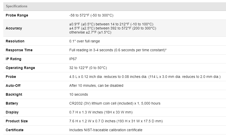Image resolution: width=226 pixels, height=136 pixels.
Task: Select the 32 to 122°F operating range value
Action: click(88, 68)
